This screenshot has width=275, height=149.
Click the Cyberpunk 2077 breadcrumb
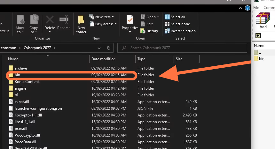[37, 48]
